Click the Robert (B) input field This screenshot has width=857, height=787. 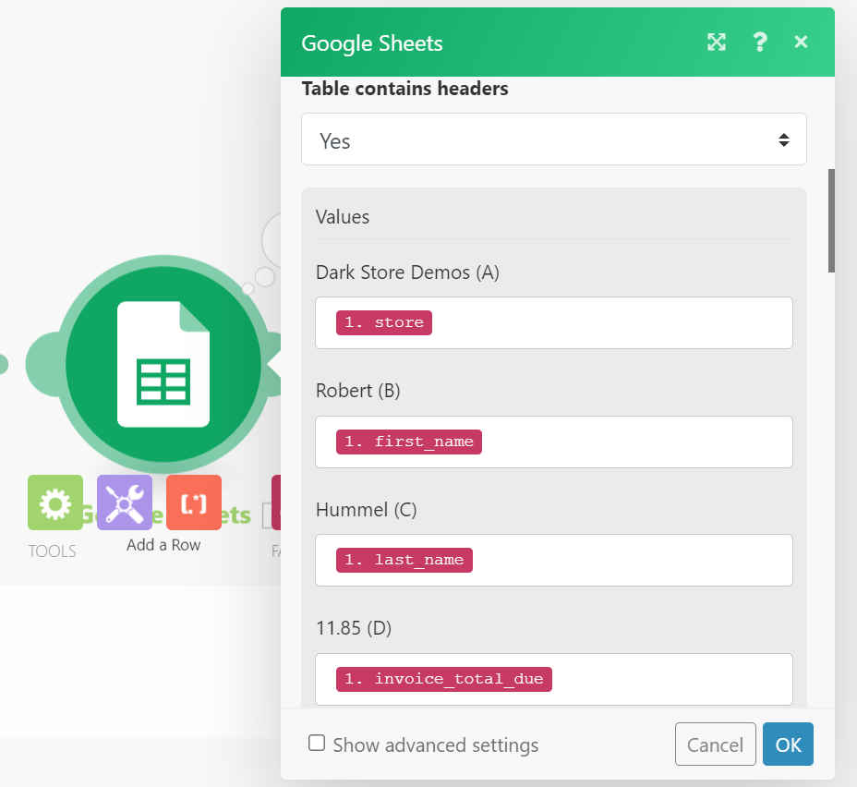coord(554,442)
